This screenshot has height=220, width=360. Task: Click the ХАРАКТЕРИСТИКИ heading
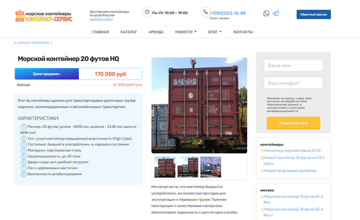(39, 118)
